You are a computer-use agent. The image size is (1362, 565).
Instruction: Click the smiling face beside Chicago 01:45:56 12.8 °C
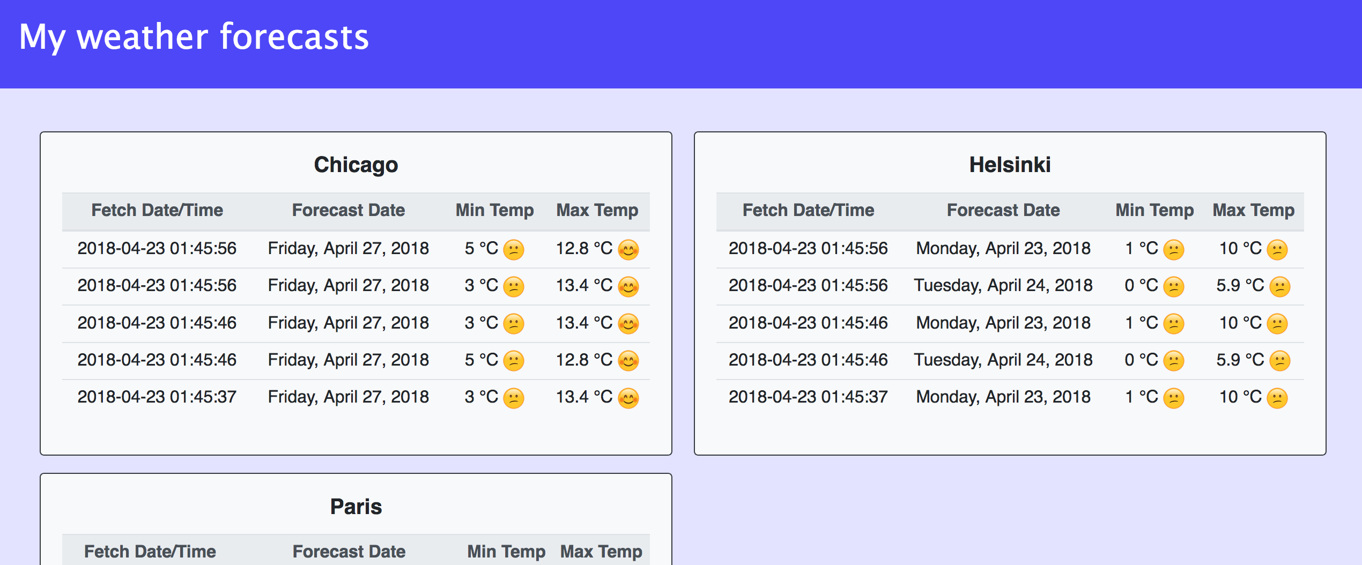pos(628,250)
